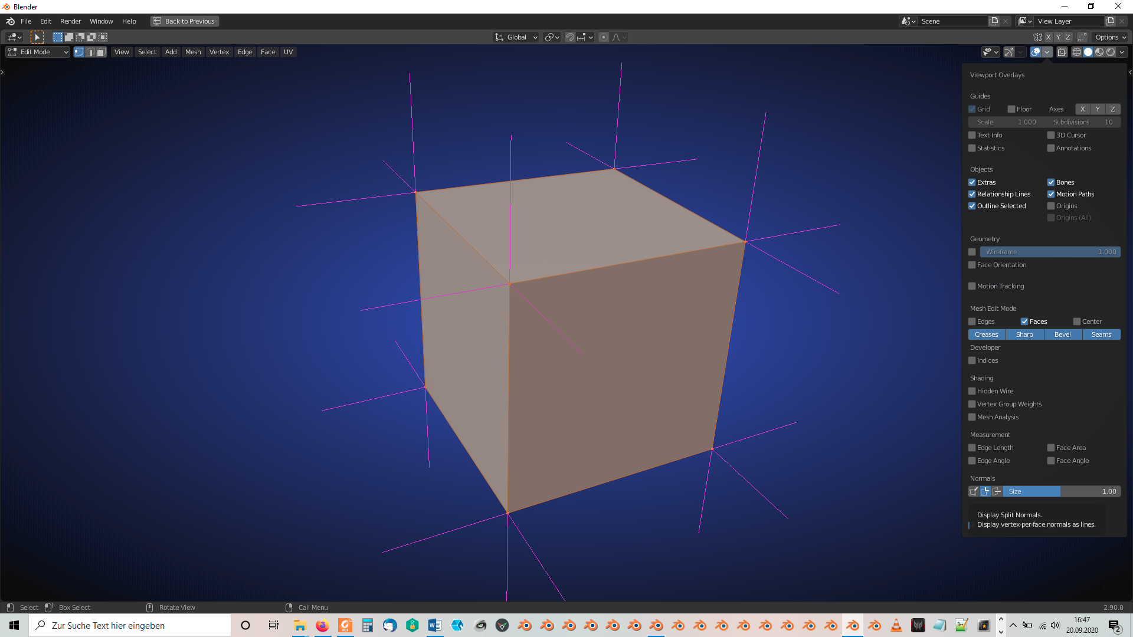Activate the Tweak select tool
The width and height of the screenshot is (1133, 637).
(x=37, y=37)
